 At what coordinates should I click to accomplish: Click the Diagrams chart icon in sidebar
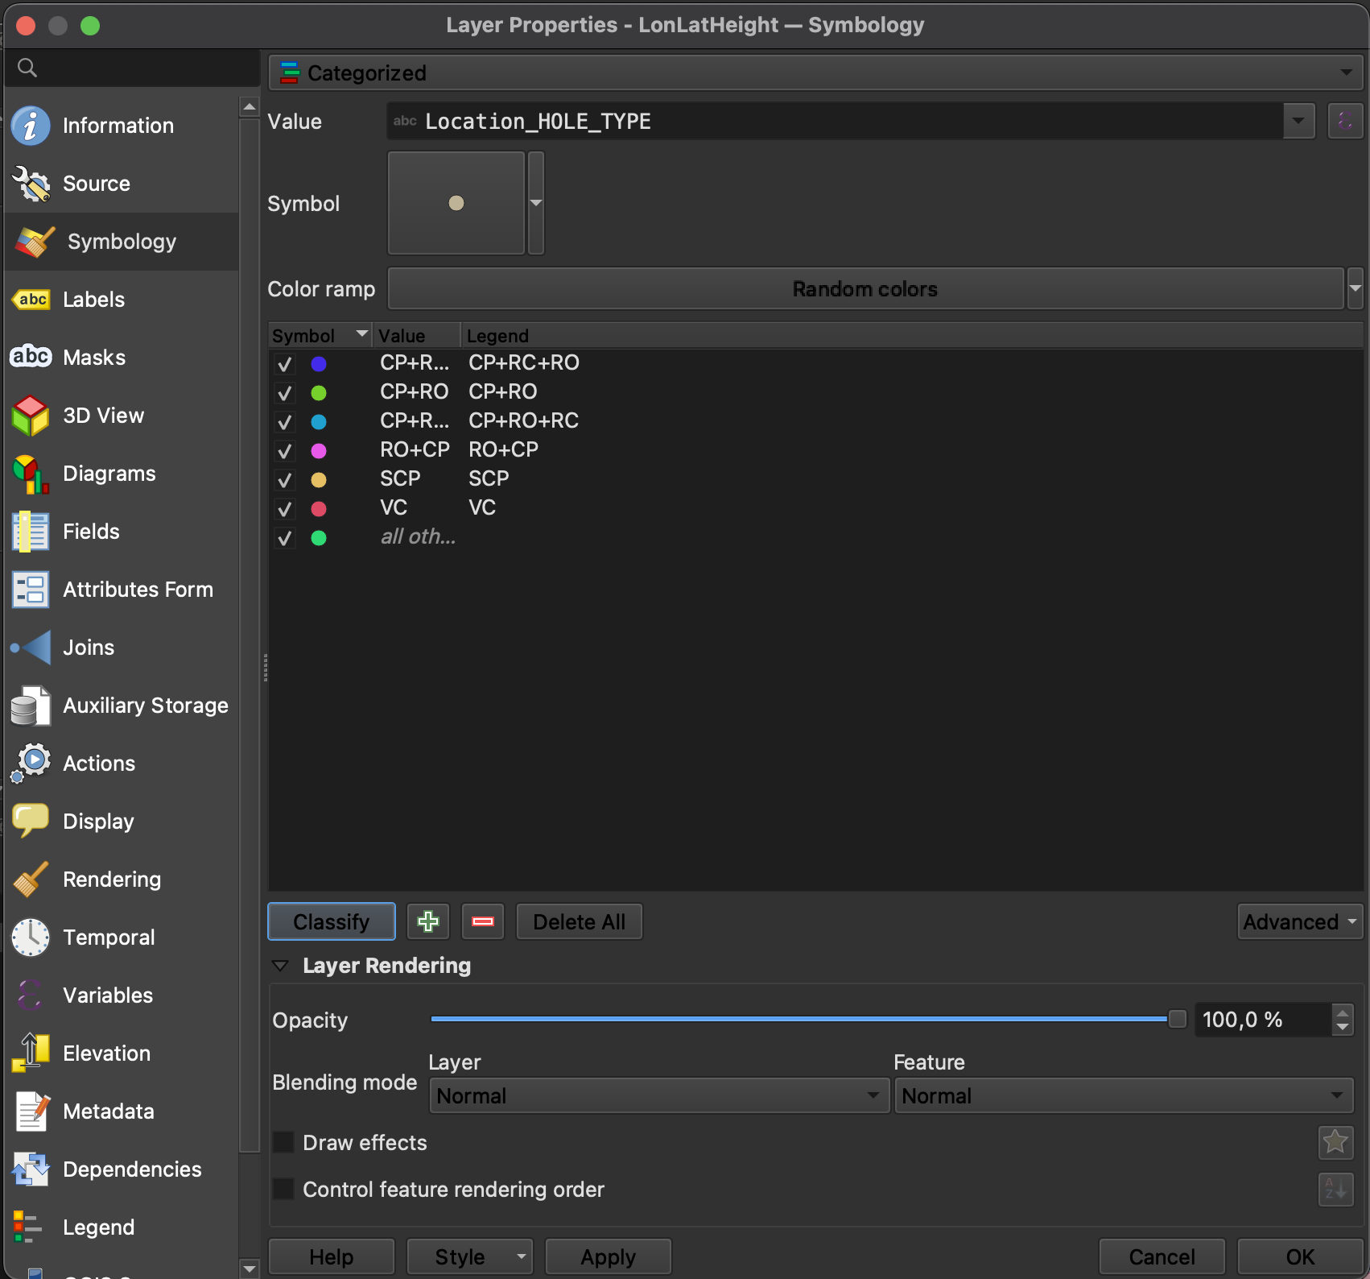point(31,474)
